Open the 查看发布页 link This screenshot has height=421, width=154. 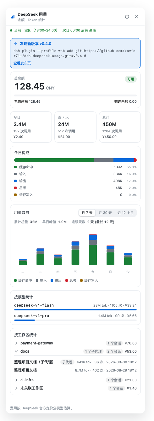tap(22, 63)
